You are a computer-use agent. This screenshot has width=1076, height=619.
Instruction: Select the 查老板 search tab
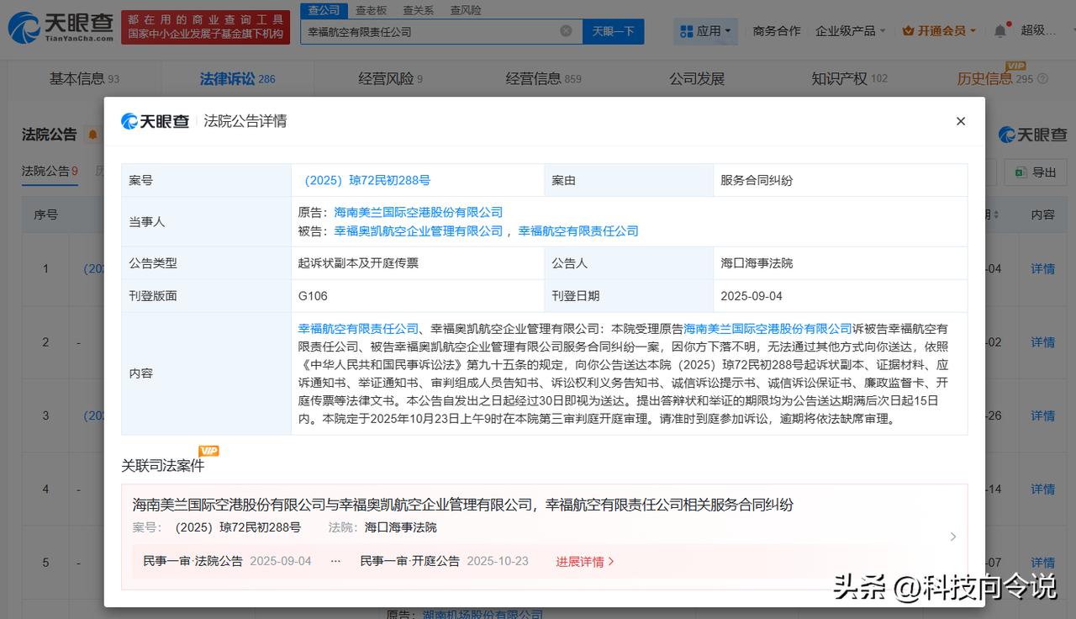point(371,10)
